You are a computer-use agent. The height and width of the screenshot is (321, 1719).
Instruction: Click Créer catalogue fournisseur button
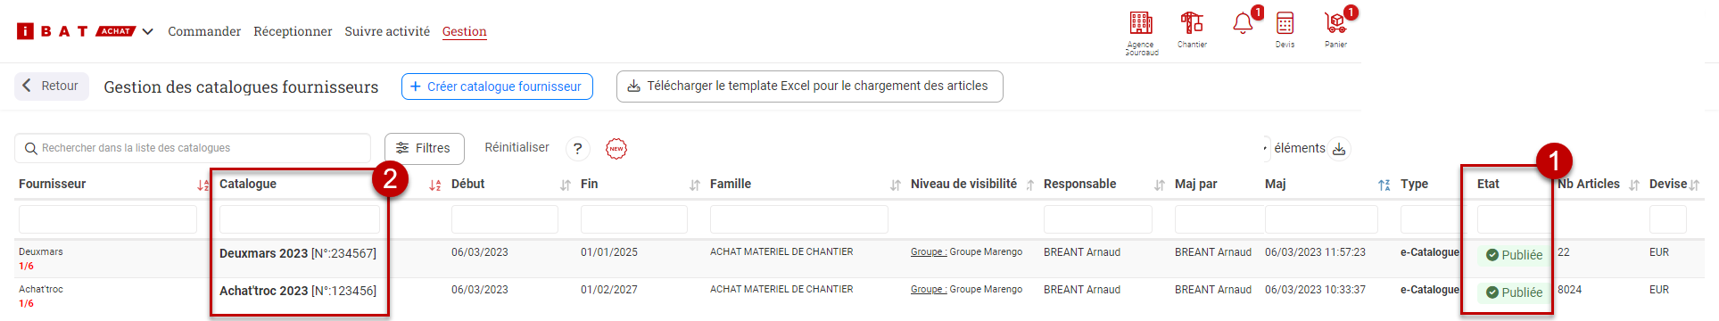pos(497,86)
